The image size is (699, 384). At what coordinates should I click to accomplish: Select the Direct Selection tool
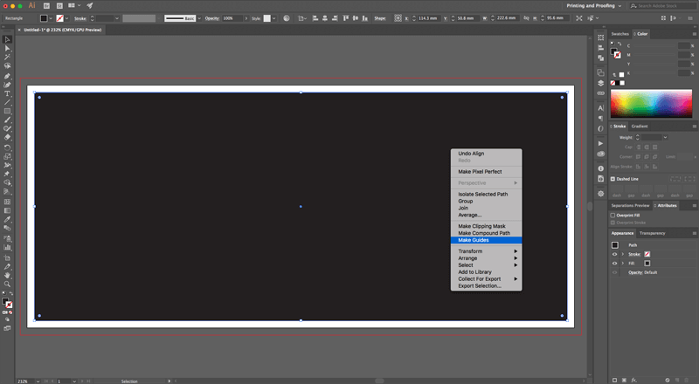(7, 48)
